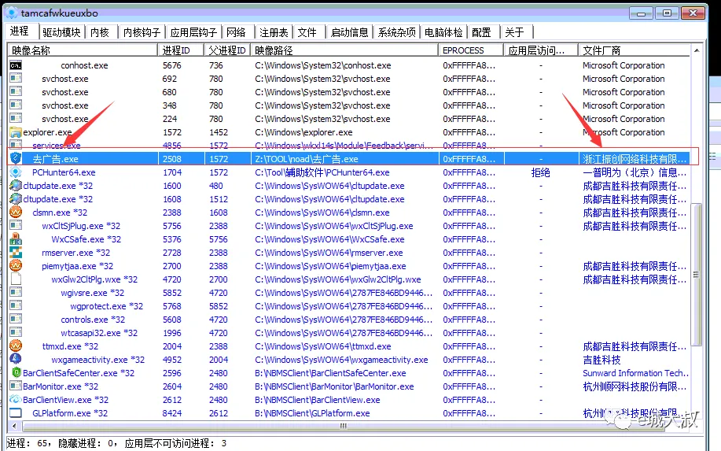
Task: Click the vertical scrollbar up arrow
Action: point(697,50)
